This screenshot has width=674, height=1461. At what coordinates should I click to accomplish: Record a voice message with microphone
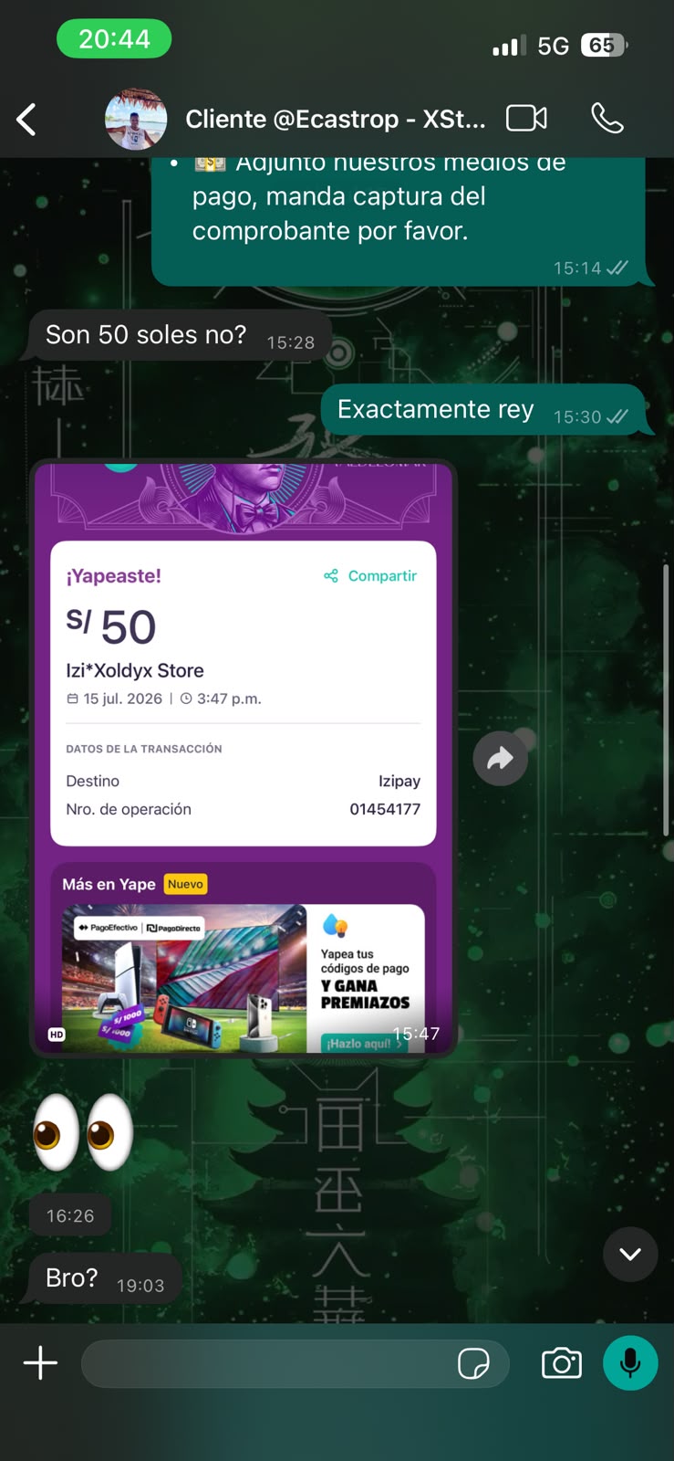[630, 1363]
